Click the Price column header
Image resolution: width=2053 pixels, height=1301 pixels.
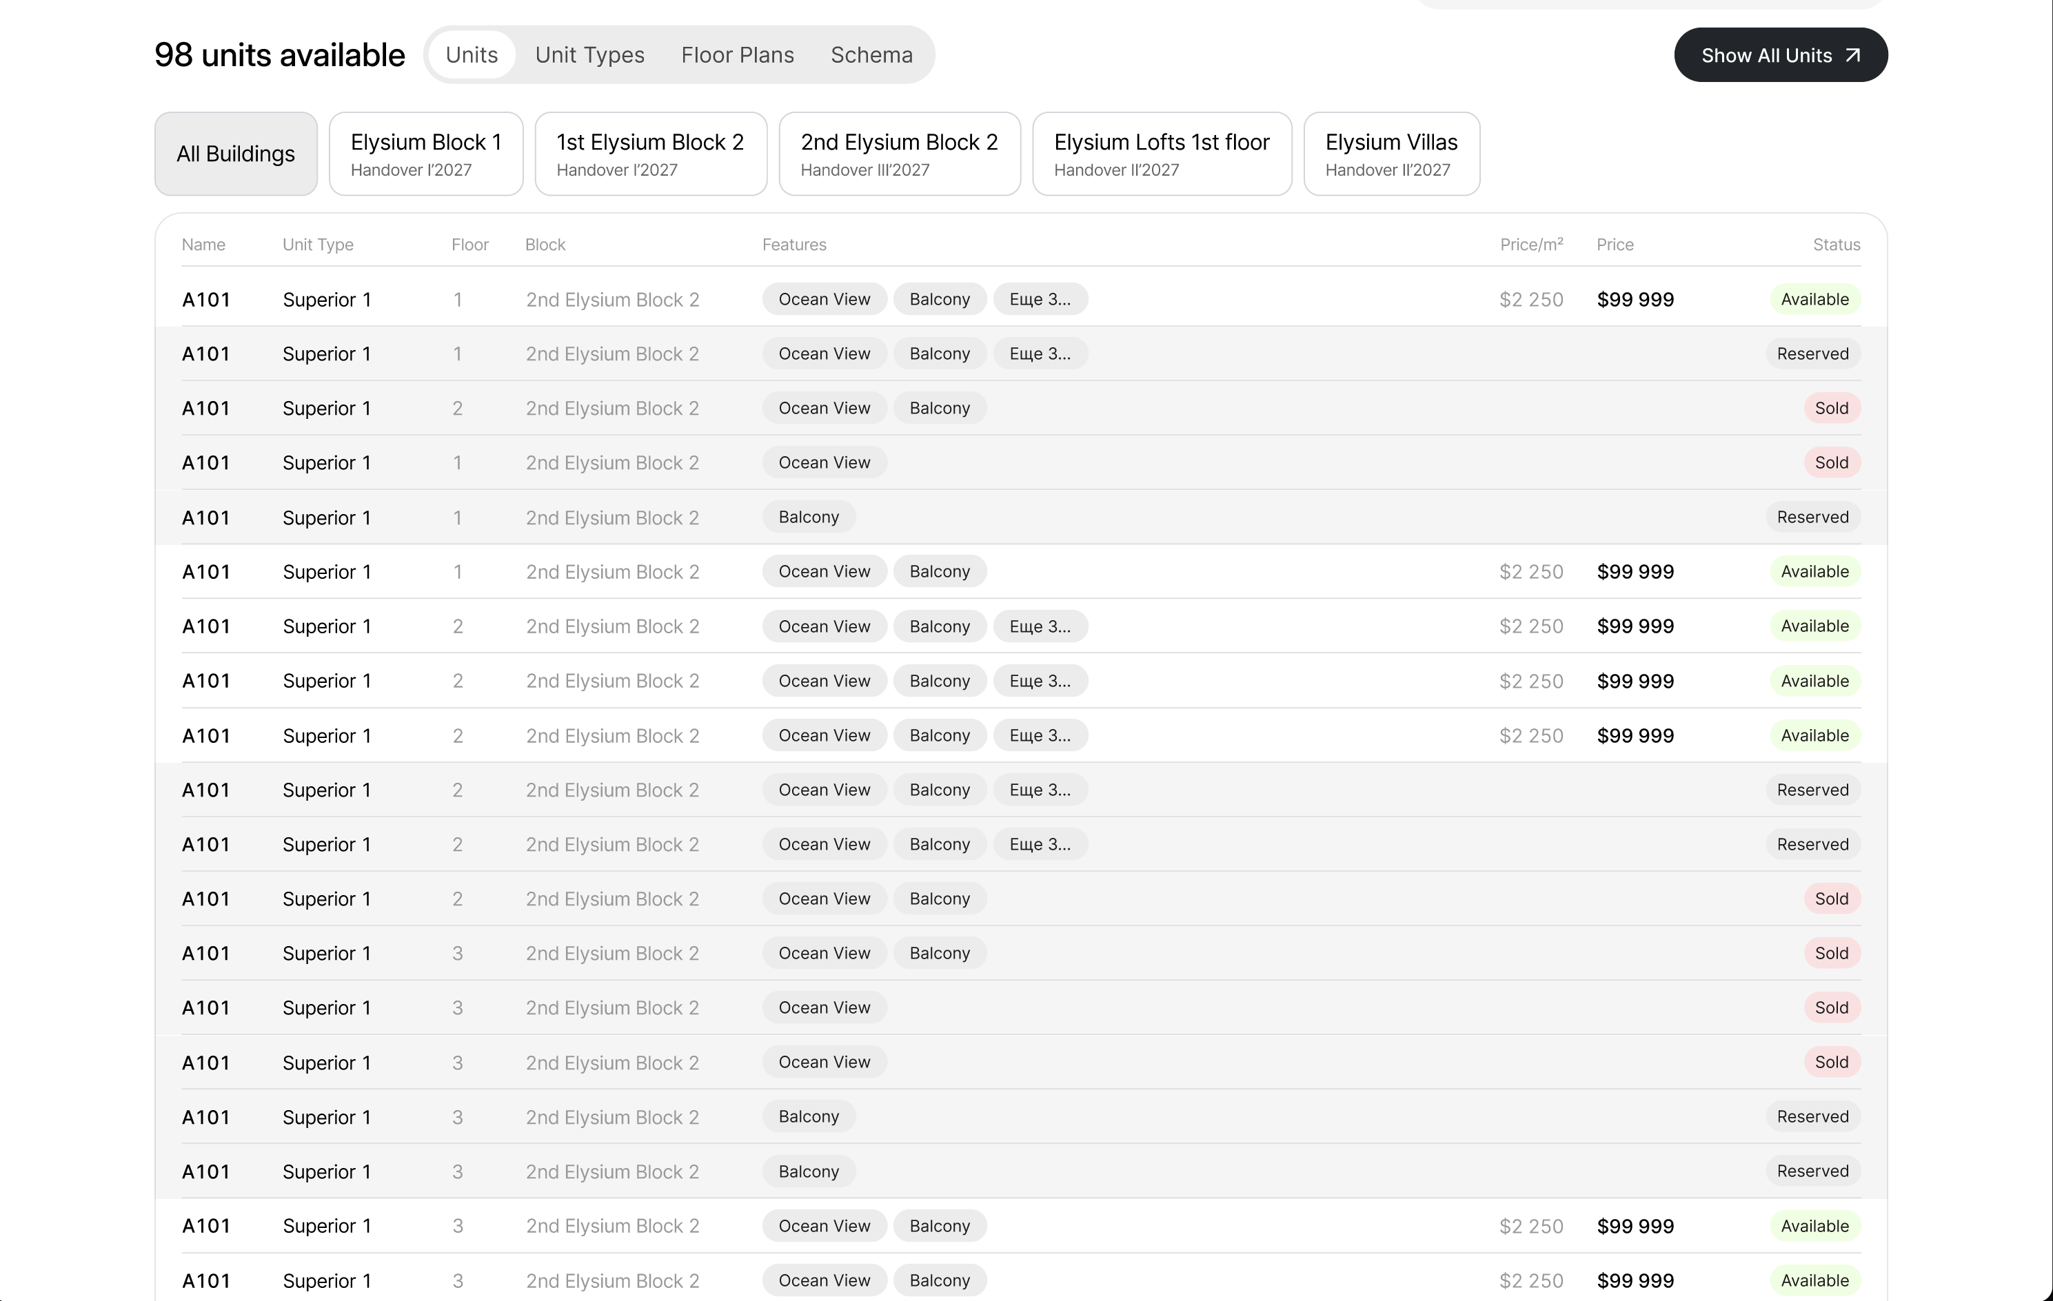(x=1614, y=245)
